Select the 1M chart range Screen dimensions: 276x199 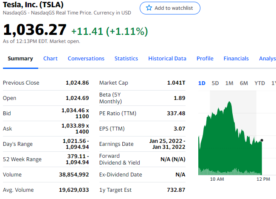coord(229,83)
